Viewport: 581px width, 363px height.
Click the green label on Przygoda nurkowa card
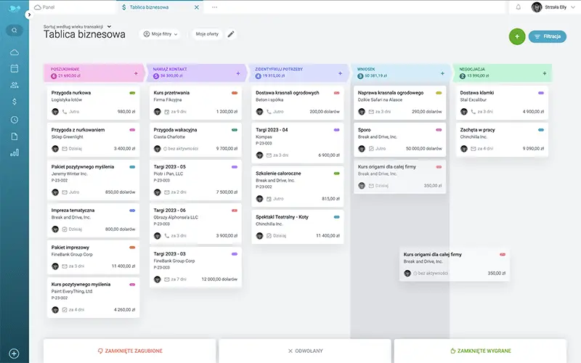132,93
